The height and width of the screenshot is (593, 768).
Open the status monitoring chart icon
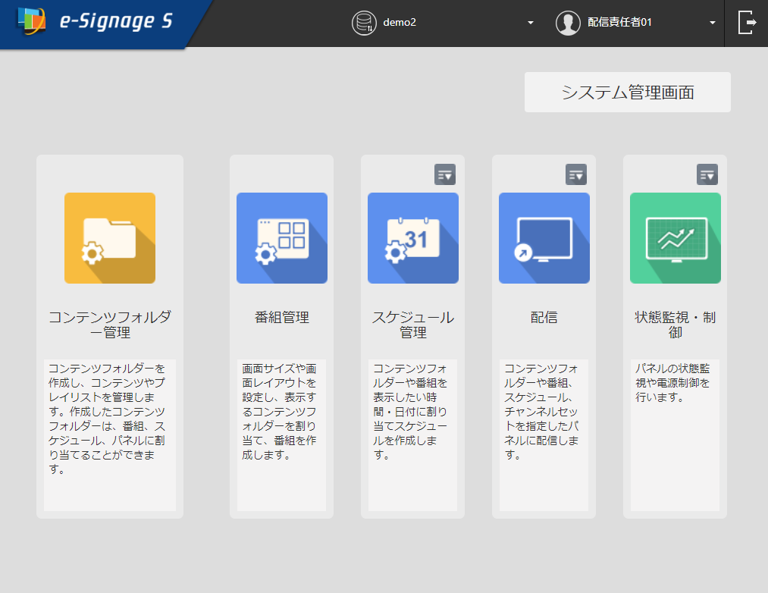675,237
